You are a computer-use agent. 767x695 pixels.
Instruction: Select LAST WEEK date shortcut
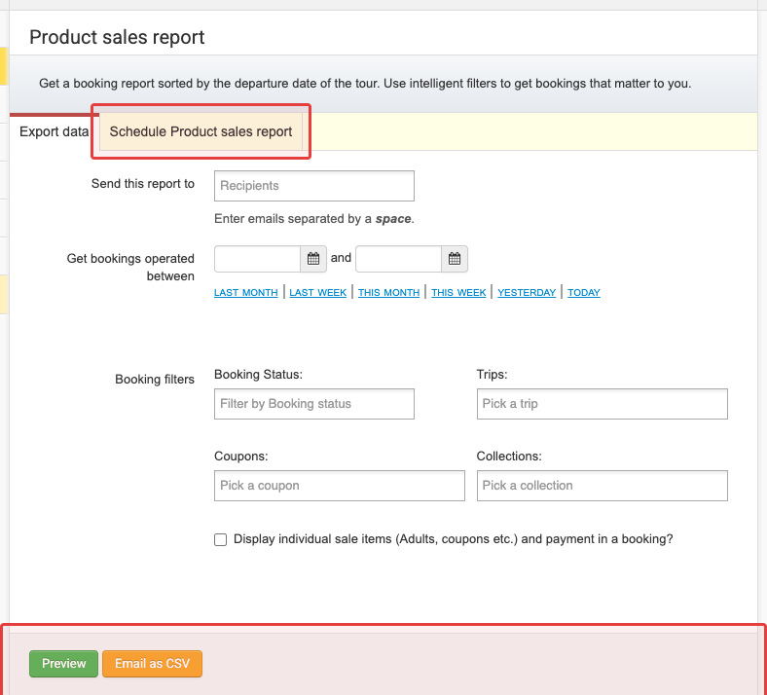coord(318,292)
